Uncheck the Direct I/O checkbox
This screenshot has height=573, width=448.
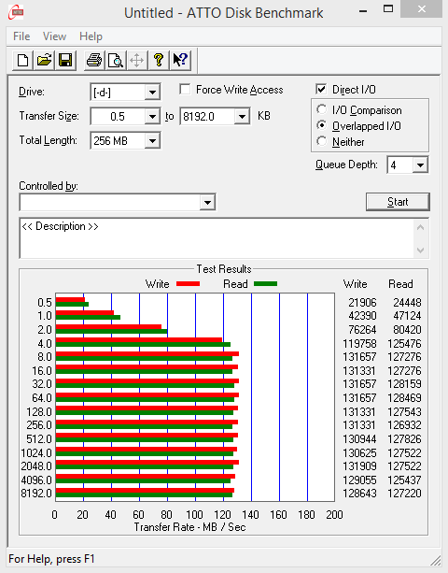click(x=321, y=89)
